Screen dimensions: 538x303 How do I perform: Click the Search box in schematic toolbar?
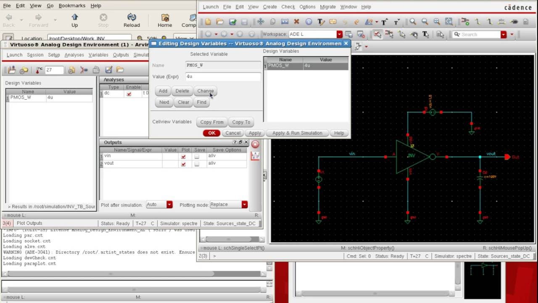pyautogui.click(x=476, y=35)
